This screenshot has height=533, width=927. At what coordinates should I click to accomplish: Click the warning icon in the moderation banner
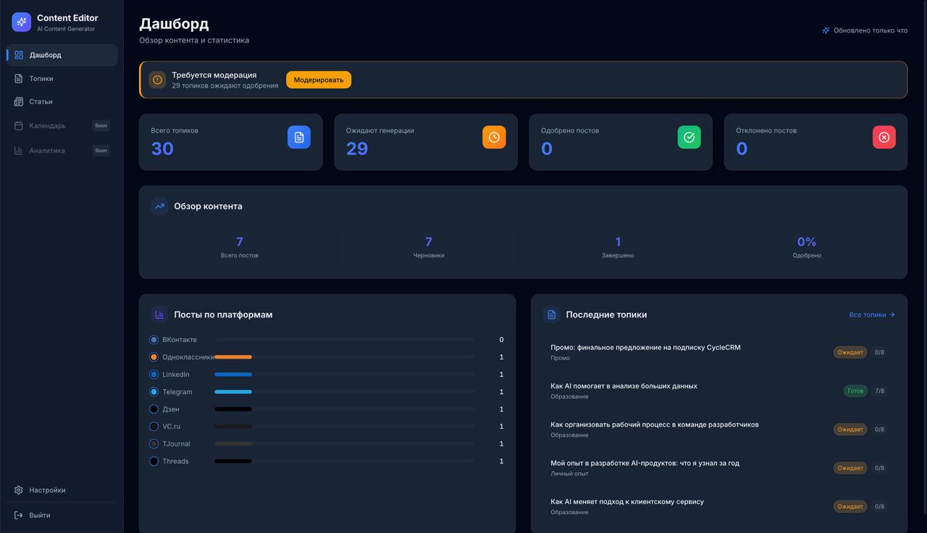point(157,80)
